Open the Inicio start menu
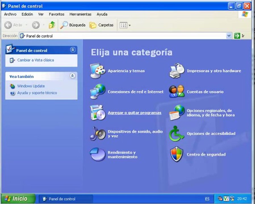The image size is (255, 204). (18, 199)
